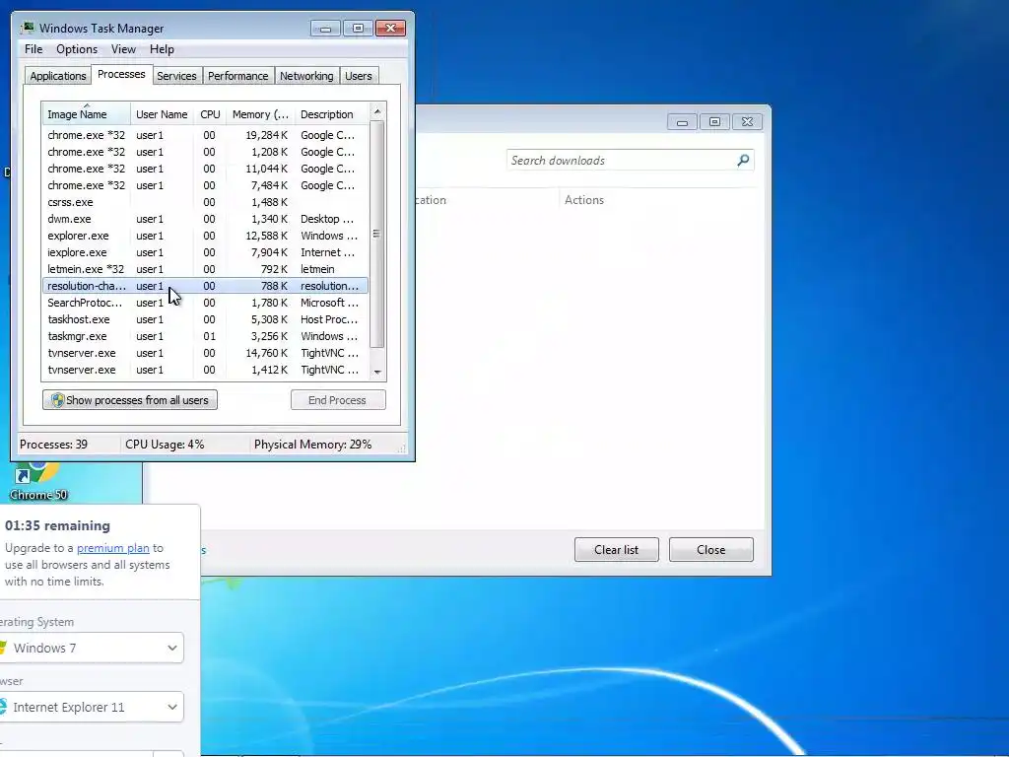1009x757 pixels.
Task: Select the letmein.exe *32 process row
Action: coord(205,269)
